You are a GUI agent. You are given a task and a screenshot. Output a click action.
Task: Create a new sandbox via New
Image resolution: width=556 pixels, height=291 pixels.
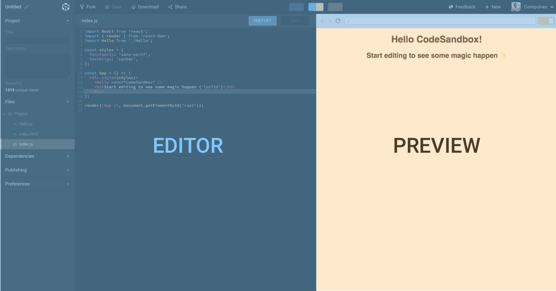(x=493, y=7)
